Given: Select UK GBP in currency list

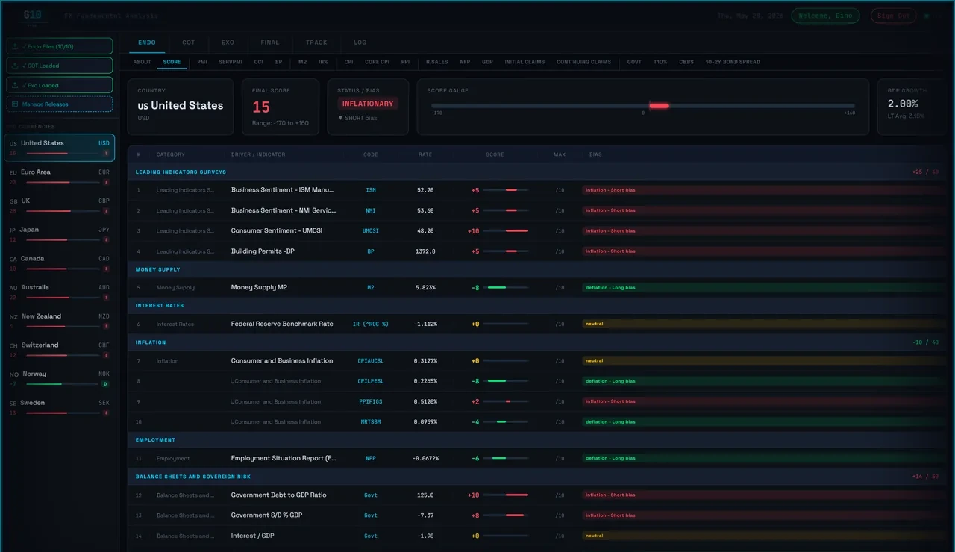Looking at the screenshot, I should [60, 206].
